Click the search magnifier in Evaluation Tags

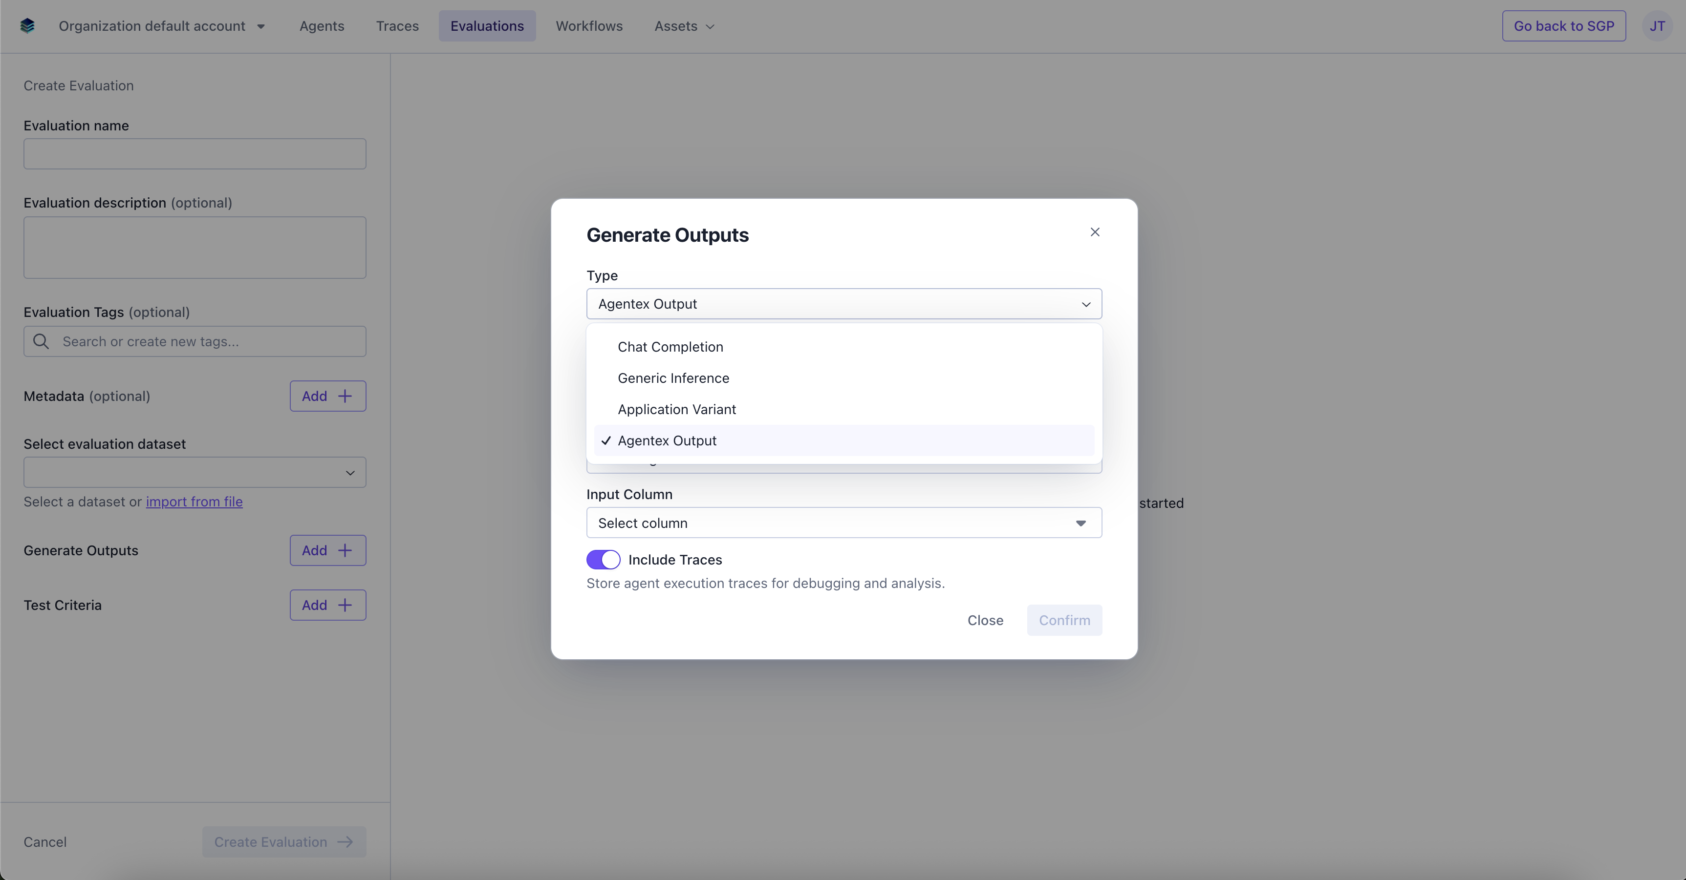[41, 341]
